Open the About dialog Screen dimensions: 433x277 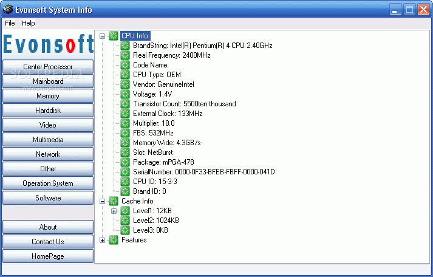point(48,227)
